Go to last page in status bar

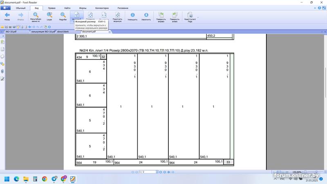tap(165, 172)
